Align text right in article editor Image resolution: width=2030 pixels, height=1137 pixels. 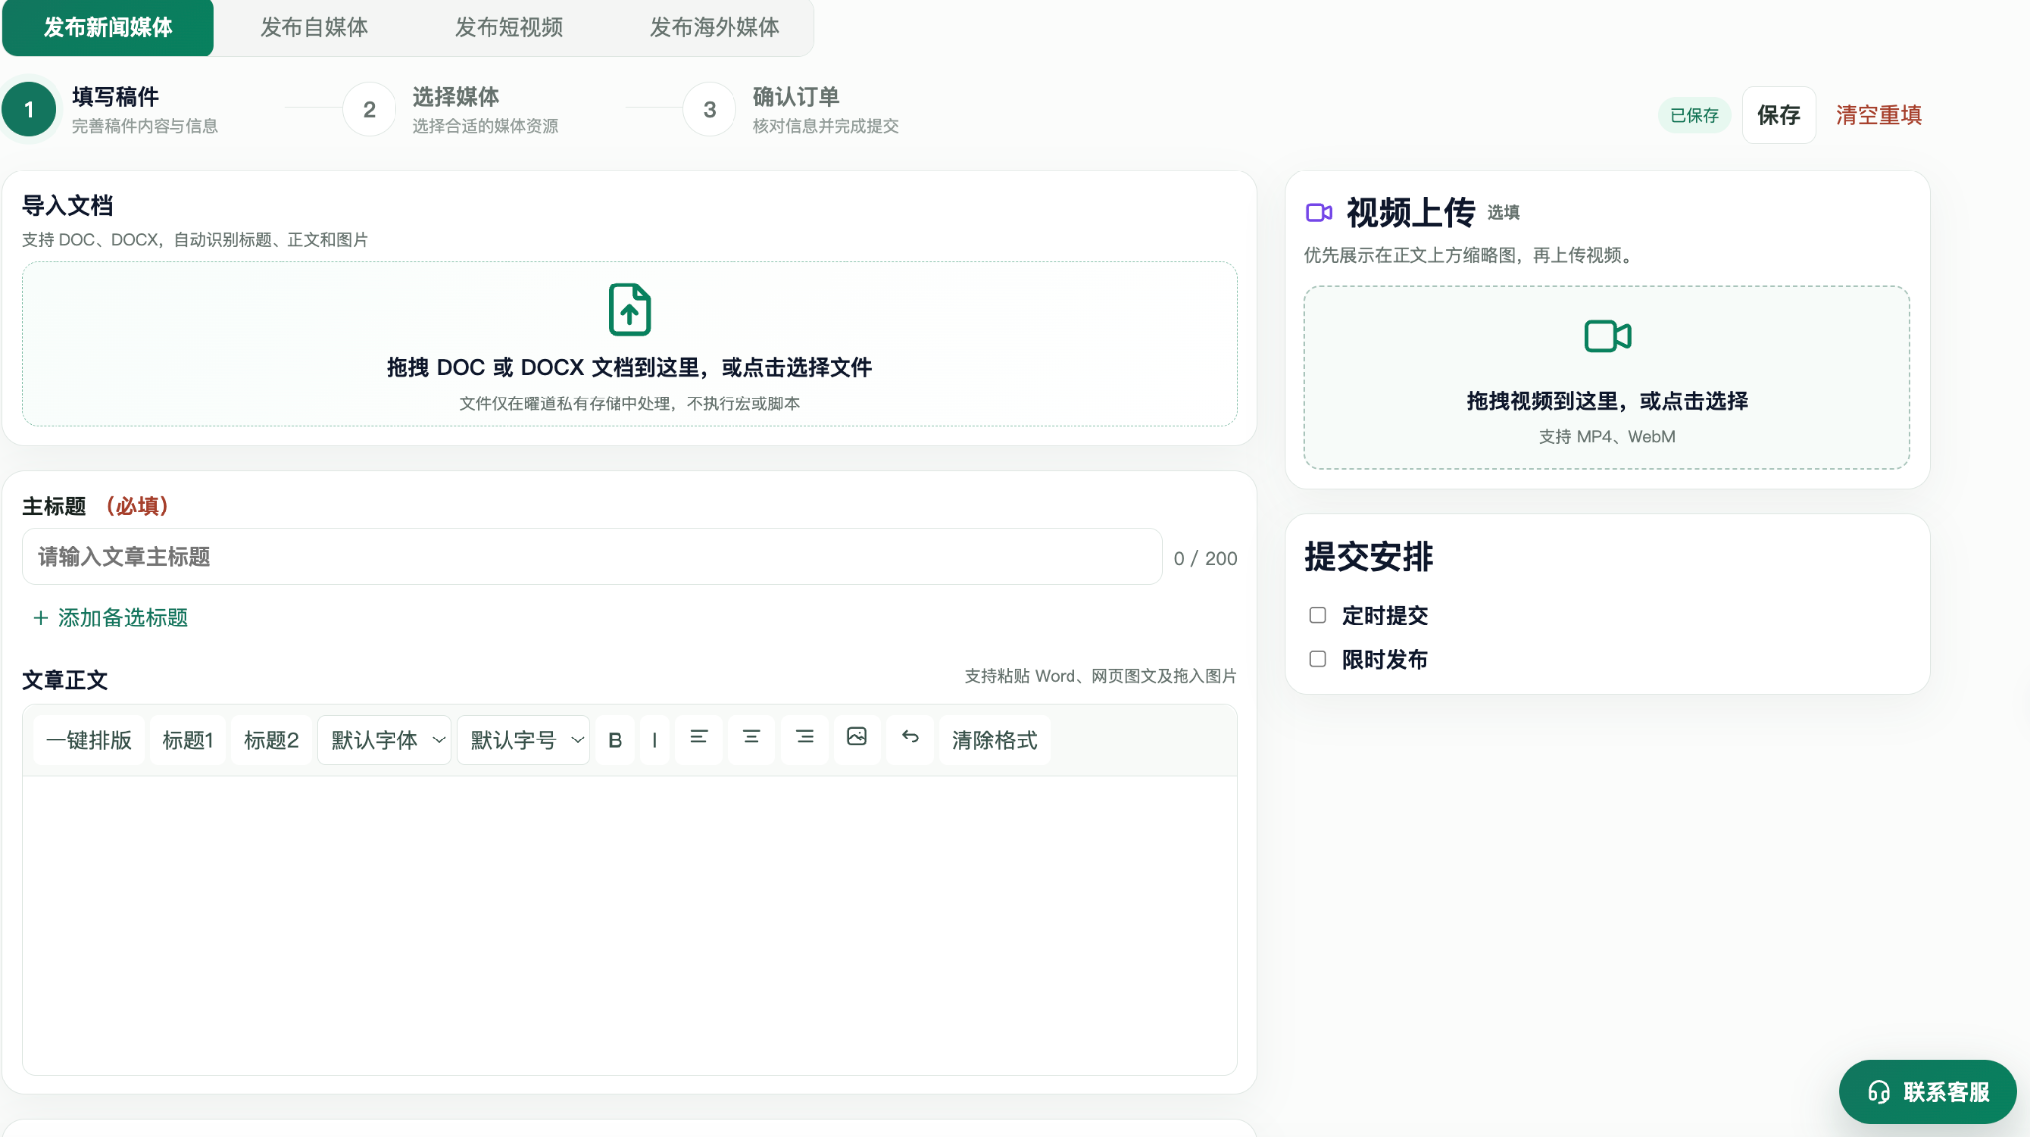pos(805,738)
